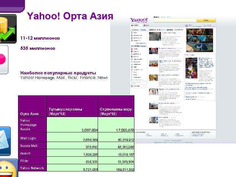Click the heading "Наиболее популярные продукты"
This screenshot has width=236, height=177.
point(58,73)
